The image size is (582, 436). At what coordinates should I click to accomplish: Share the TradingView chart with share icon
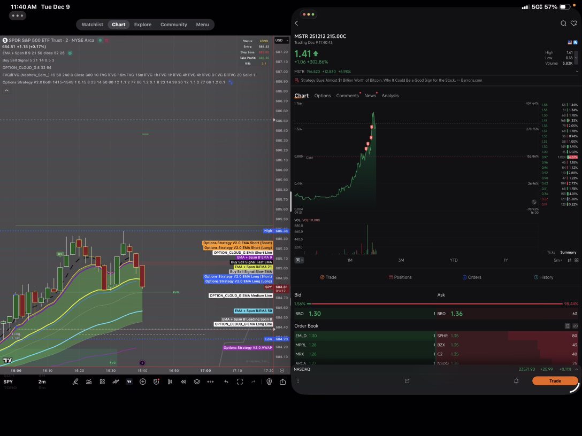(x=282, y=381)
